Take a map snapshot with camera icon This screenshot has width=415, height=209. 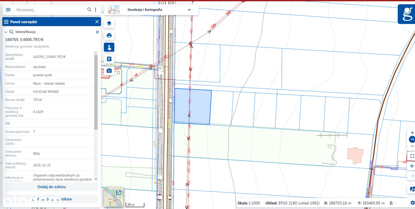tap(109, 71)
